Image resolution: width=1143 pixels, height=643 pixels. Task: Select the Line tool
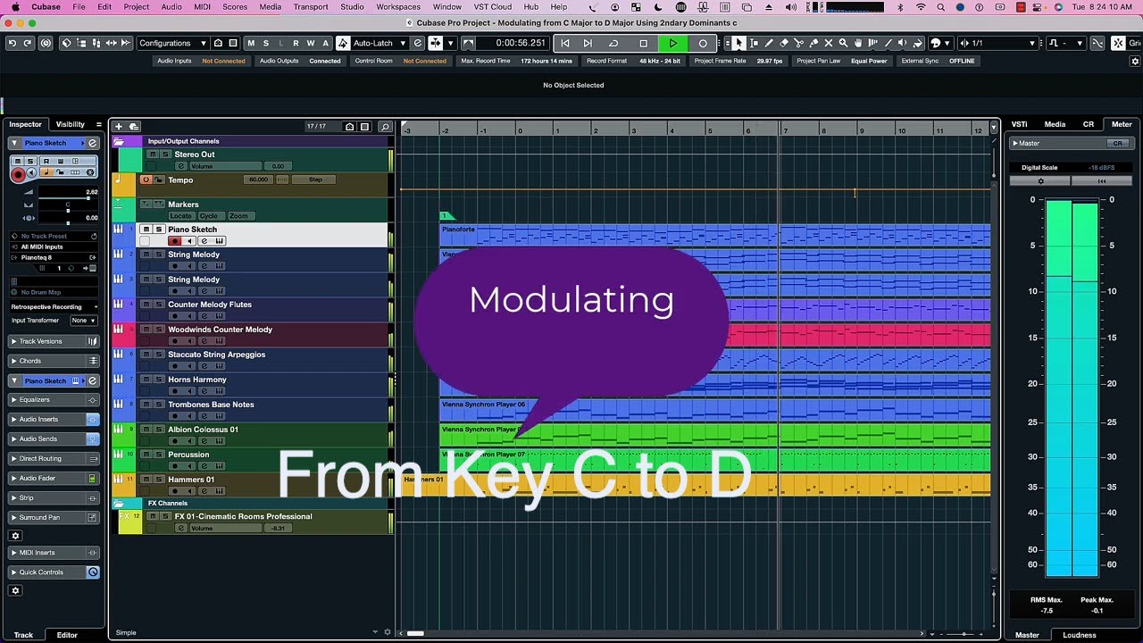pos(888,43)
